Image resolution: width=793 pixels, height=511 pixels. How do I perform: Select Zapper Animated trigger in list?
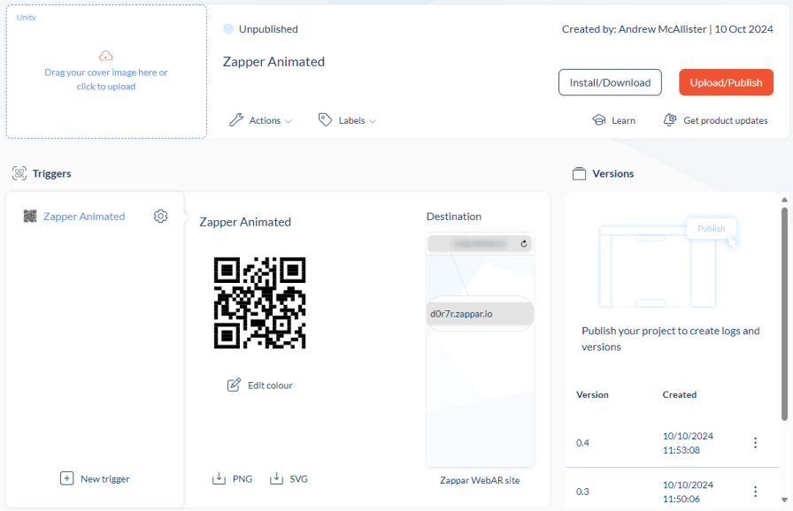pos(83,216)
